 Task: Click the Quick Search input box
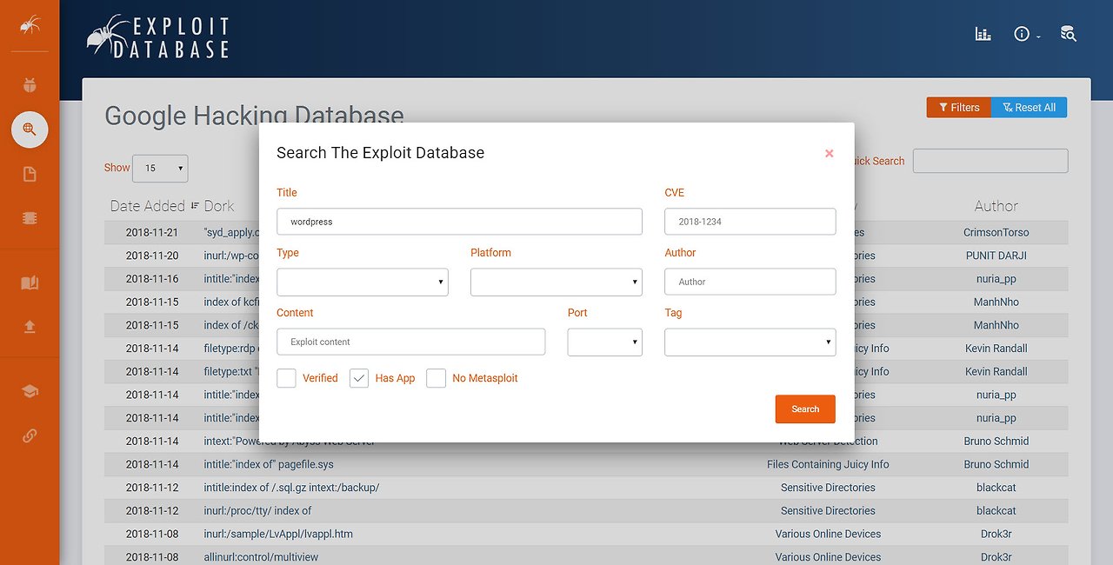990,161
